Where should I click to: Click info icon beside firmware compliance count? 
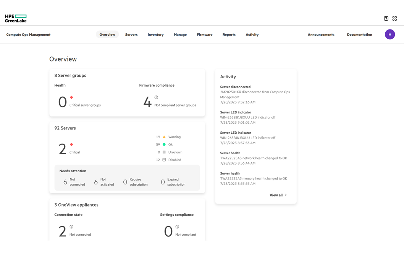pyautogui.click(x=156, y=97)
